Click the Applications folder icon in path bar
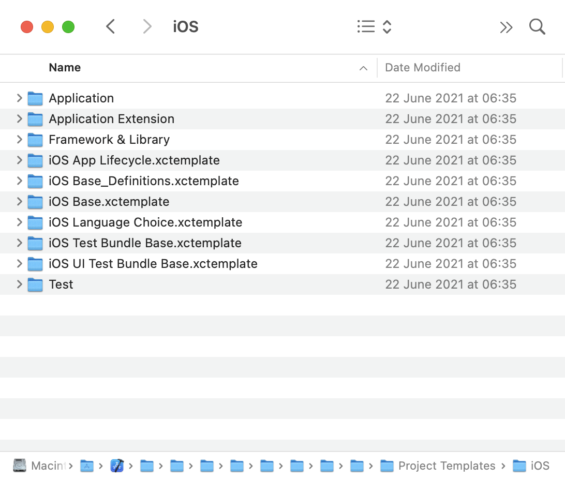Image resolution: width=565 pixels, height=480 pixels. (x=87, y=466)
